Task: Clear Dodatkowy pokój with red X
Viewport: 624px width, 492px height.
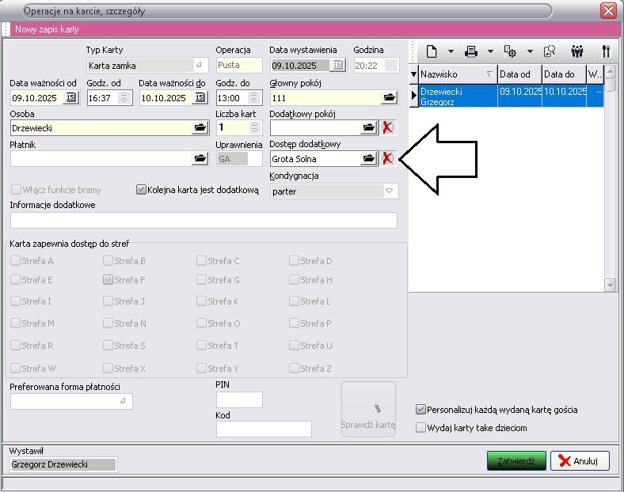Action: pyautogui.click(x=387, y=127)
